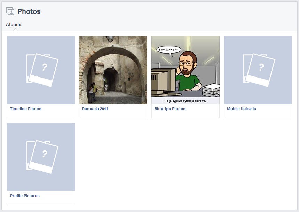Open the Photos heading link

(x=29, y=11)
